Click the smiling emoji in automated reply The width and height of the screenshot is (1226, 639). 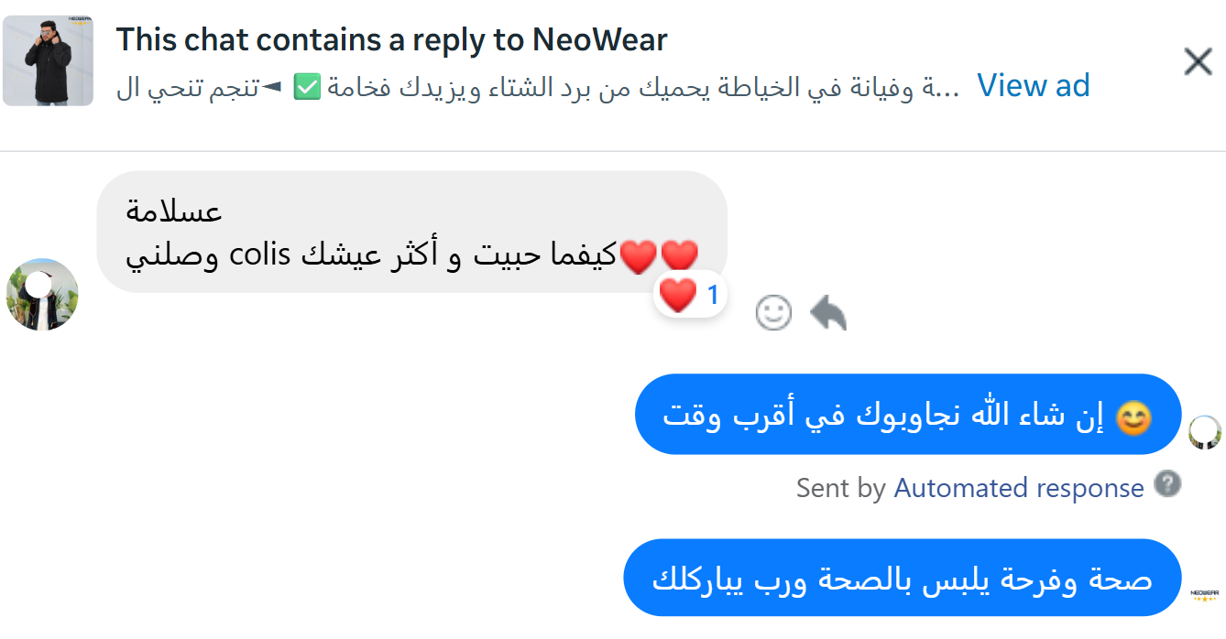click(1133, 417)
